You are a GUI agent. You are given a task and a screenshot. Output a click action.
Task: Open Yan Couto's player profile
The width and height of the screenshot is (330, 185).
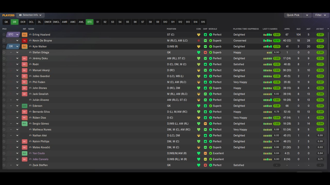[39, 153]
